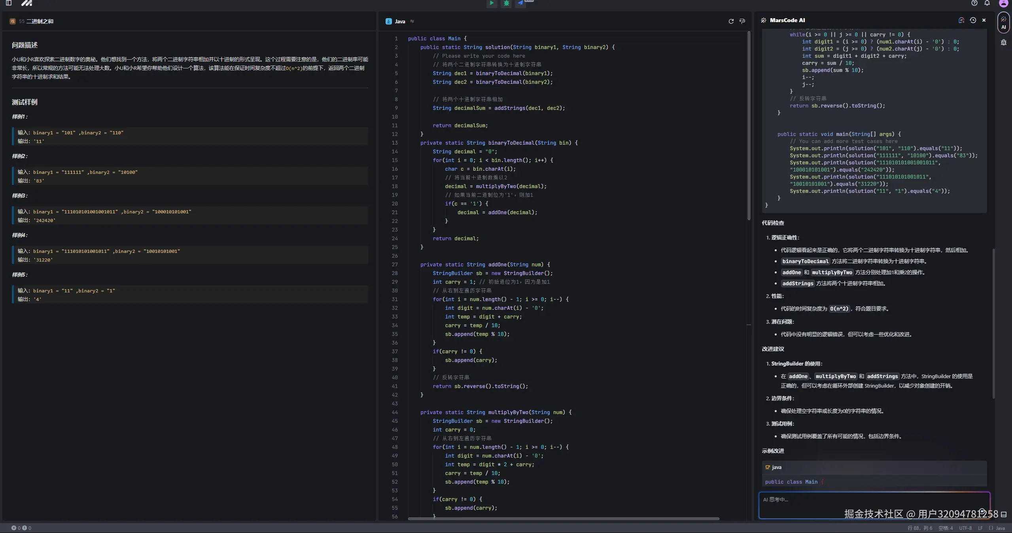Open the help question mark icon
The width and height of the screenshot is (1012, 533).
pos(974,3)
